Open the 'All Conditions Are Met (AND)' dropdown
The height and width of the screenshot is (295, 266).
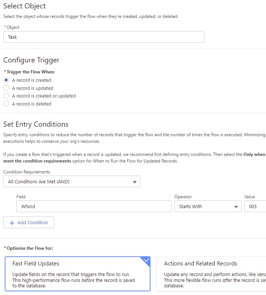click(71, 181)
